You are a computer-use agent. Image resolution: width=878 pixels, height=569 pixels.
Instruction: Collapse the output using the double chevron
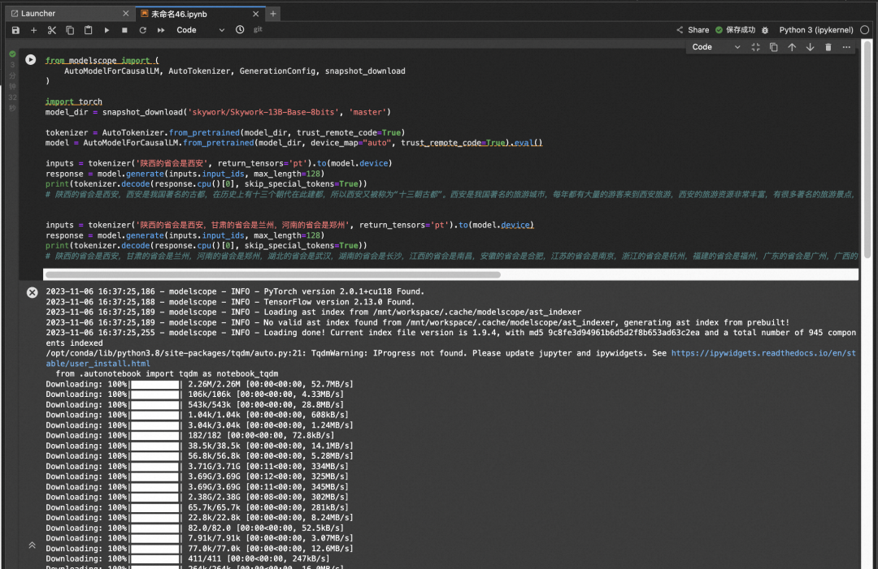[x=32, y=545]
